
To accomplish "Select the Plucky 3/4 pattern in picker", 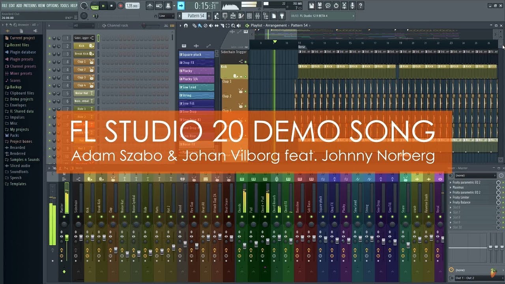I will click(196, 79).
